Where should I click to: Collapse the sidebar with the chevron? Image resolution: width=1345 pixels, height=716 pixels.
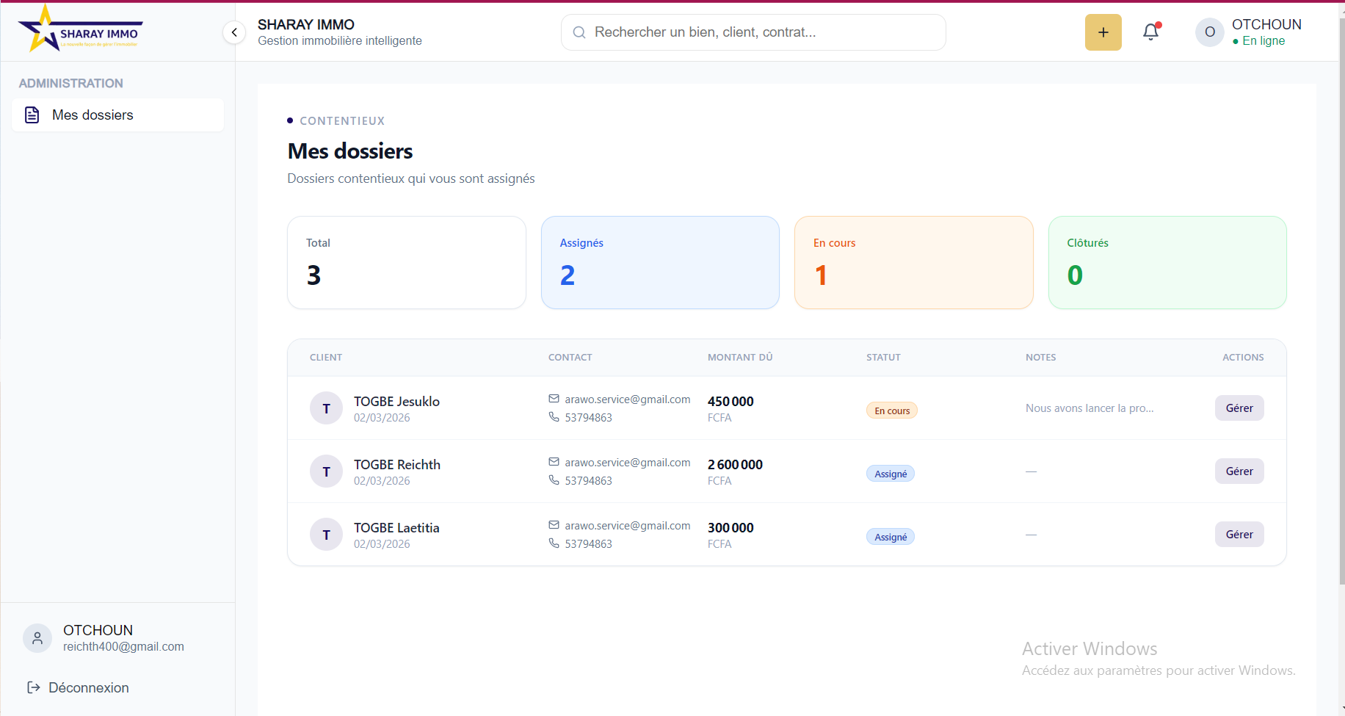click(x=234, y=32)
